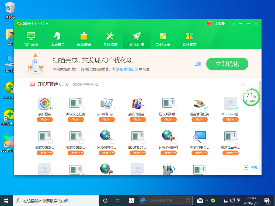The image size is (275, 206).
Task: Open the 待优化 dropdown under 系统服务
Action: 44,119
